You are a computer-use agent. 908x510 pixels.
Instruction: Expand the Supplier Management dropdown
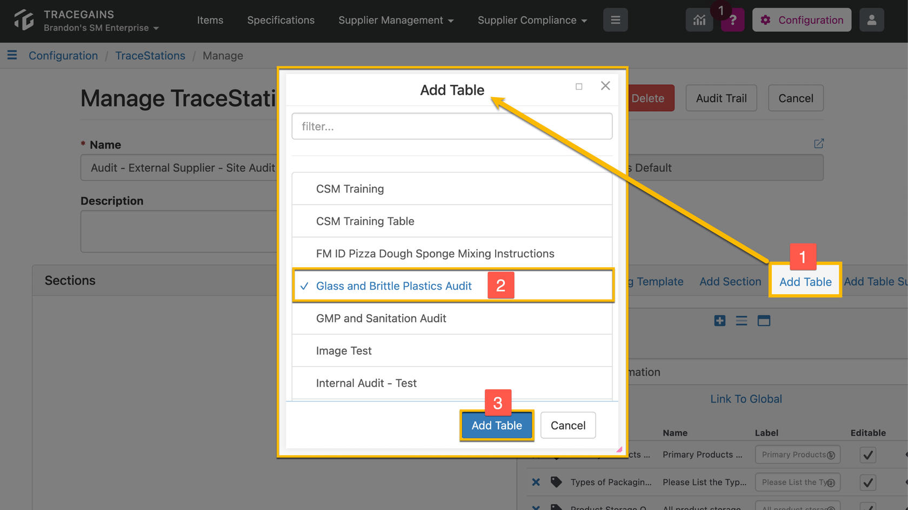click(396, 20)
